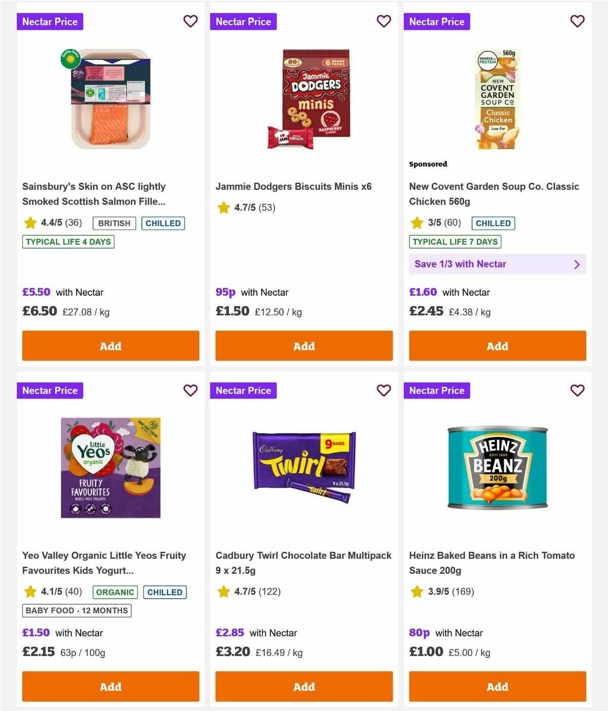Screen dimensions: 608x711
Task: Click the star rating icon beside 4.7/5 on Jammie Dodgers
Action: click(x=223, y=208)
